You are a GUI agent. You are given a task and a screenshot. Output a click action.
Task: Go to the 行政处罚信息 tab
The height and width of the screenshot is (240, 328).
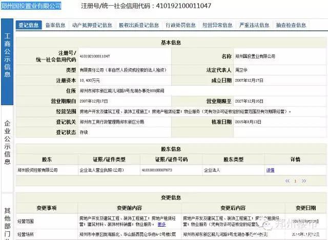(181, 25)
